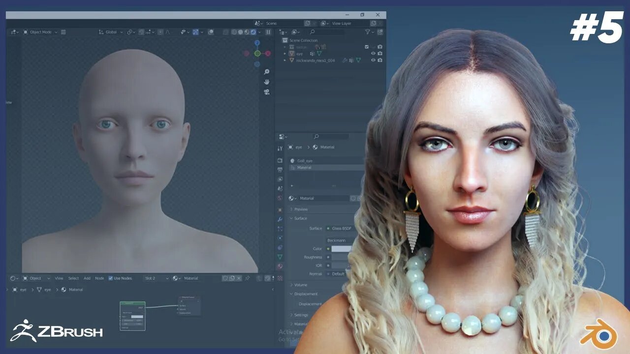The image size is (630, 354).
Task: Open the Slot 2 dropdown
Action: [156, 278]
